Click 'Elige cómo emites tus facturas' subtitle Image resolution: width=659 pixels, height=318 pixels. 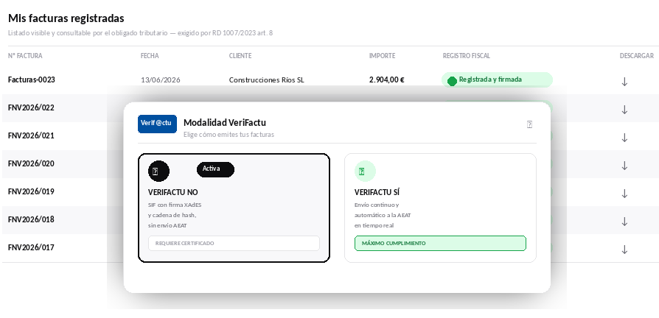(x=229, y=135)
